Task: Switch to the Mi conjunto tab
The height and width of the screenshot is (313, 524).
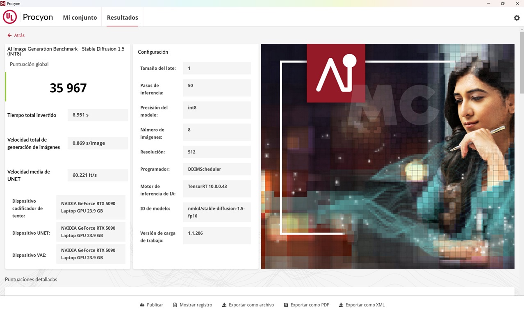Action: [80, 18]
